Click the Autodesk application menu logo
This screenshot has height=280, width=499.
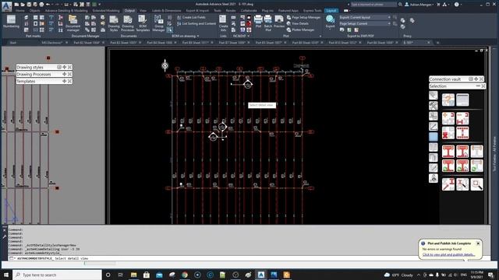pyautogui.click(x=6, y=6)
